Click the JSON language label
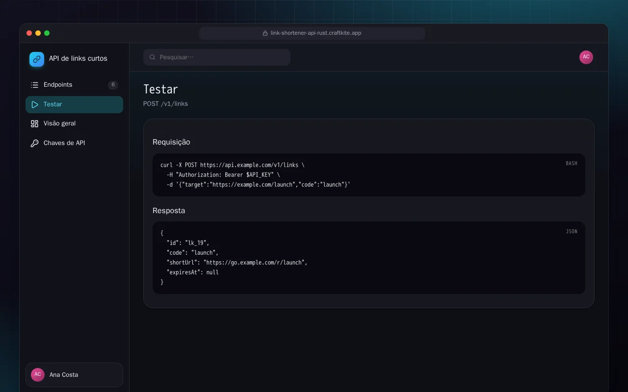 point(572,232)
